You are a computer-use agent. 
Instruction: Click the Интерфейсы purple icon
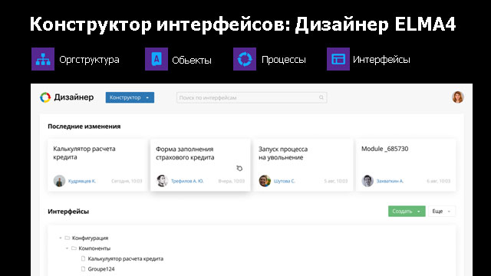tap(338, 59)
